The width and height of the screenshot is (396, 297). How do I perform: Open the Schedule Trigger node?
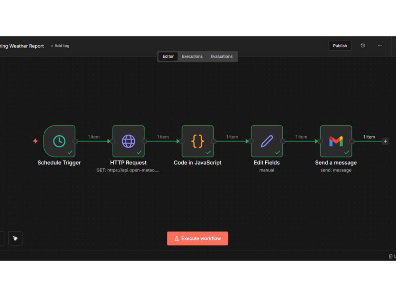[x=59, y=141]
